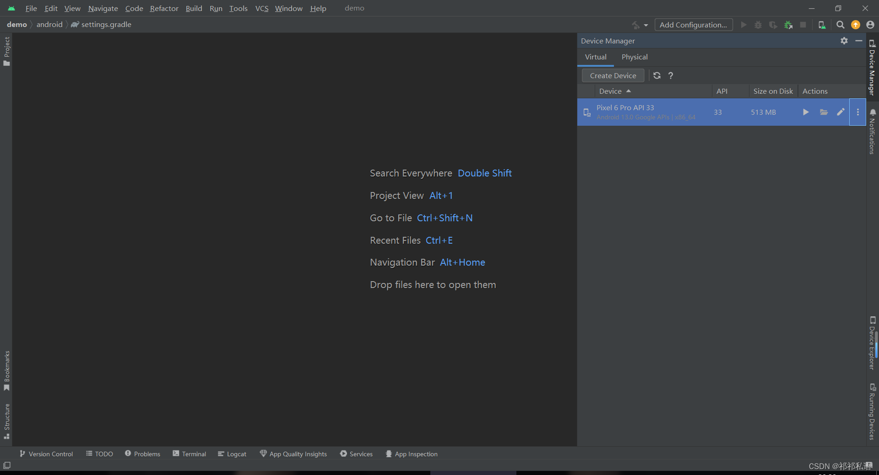Viewport: 879px width, 475px height.
Task: Open the Refactor menu
Action: pos(164,8)
